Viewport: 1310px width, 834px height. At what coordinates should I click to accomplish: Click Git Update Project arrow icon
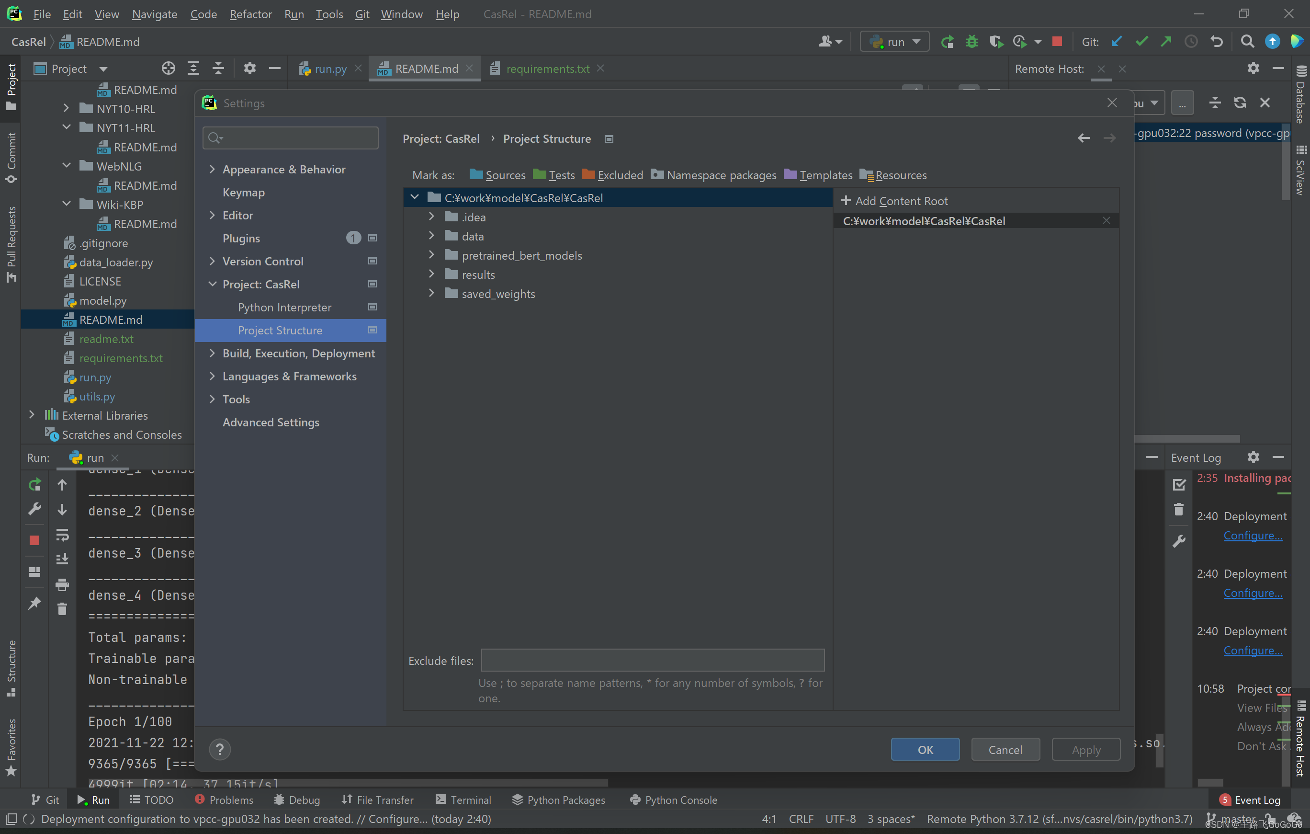[1117, 41]
